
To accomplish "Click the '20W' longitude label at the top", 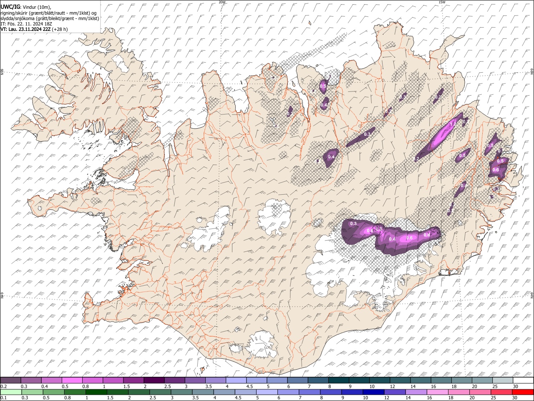I will tap(222, 2).
